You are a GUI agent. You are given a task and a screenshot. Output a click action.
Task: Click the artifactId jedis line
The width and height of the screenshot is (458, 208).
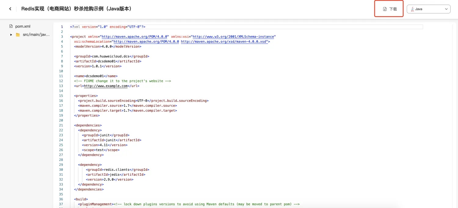(x=115, y=174)
